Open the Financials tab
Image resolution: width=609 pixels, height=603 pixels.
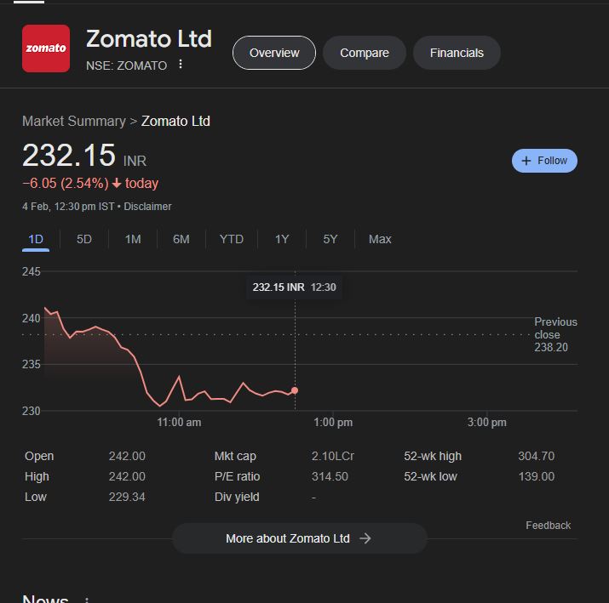(x=457, y=53)
